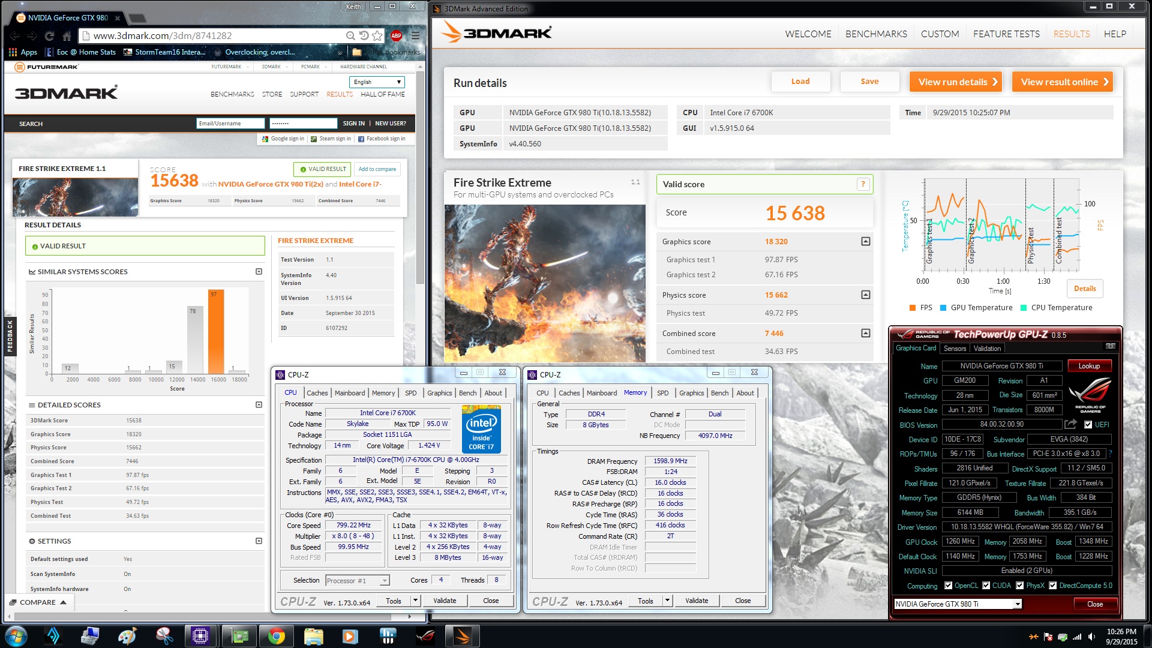
Task: Collapse Similar Systems Scores panel
Action: coord(259,271)
